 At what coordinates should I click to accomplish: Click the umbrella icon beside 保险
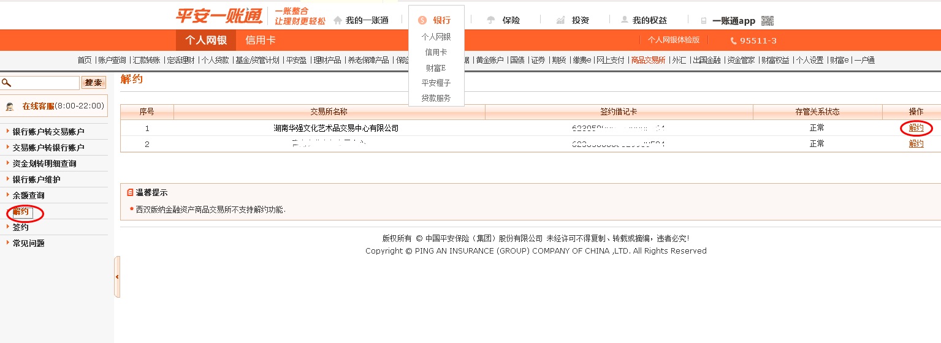point(491,20)
